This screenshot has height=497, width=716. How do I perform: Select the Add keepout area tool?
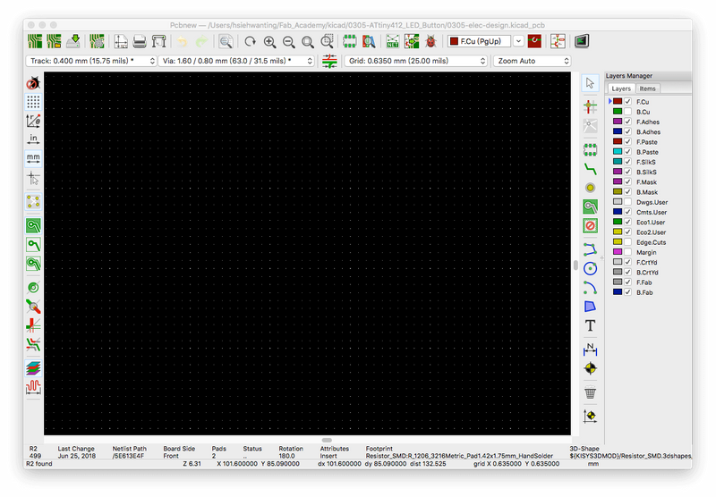click(590, 225)
